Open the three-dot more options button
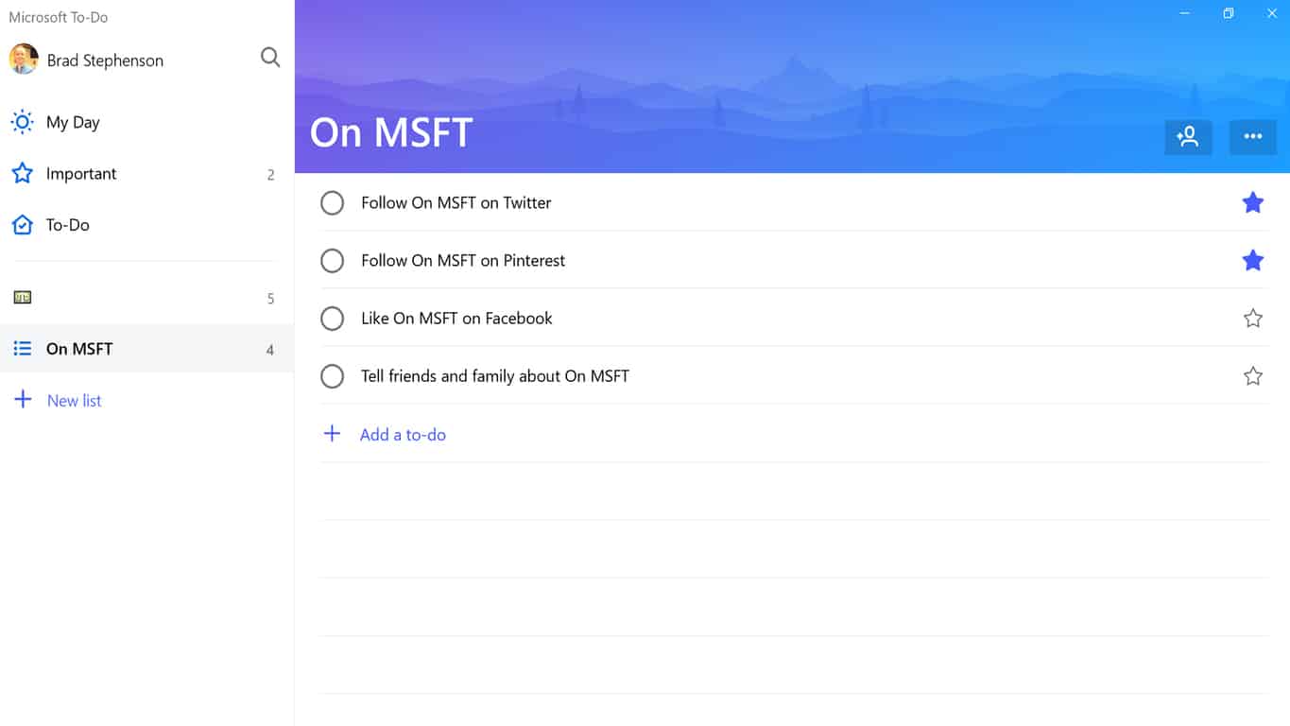This screenshot has width=1290, height=726. click(1253, 137)
